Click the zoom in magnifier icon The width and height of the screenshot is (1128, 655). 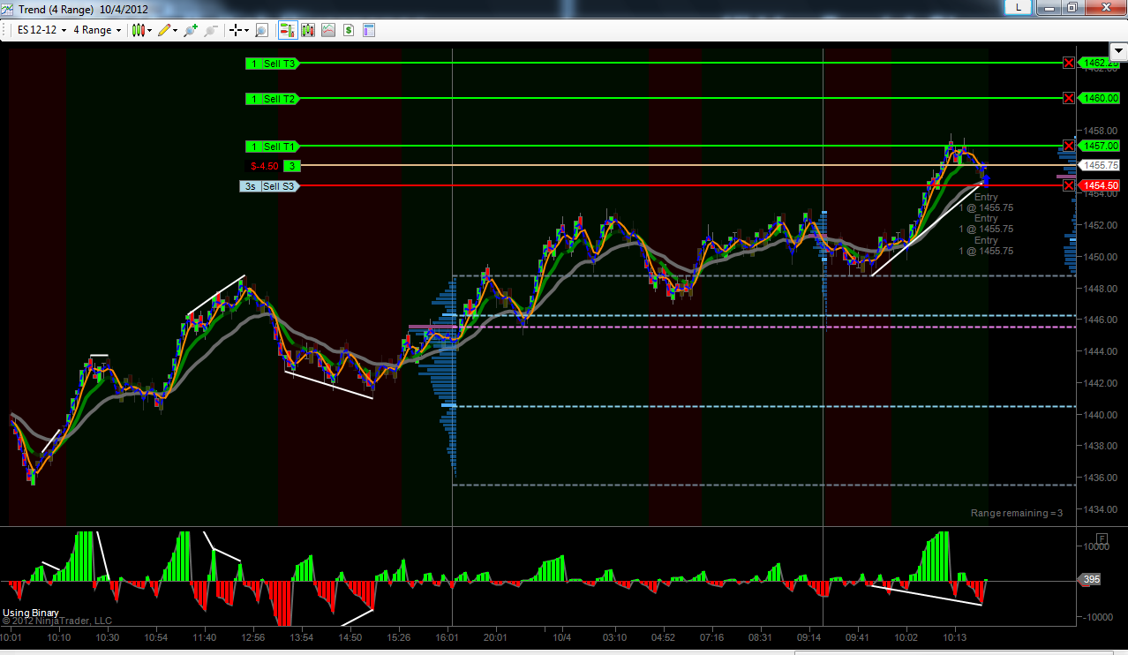coord(191,30)
